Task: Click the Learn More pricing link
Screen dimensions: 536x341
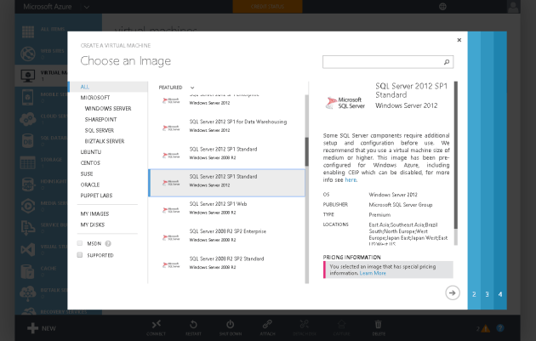Action: (x=373, y=273)
